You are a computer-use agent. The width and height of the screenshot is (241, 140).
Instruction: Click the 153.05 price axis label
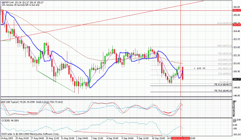(x=236, y=47)
